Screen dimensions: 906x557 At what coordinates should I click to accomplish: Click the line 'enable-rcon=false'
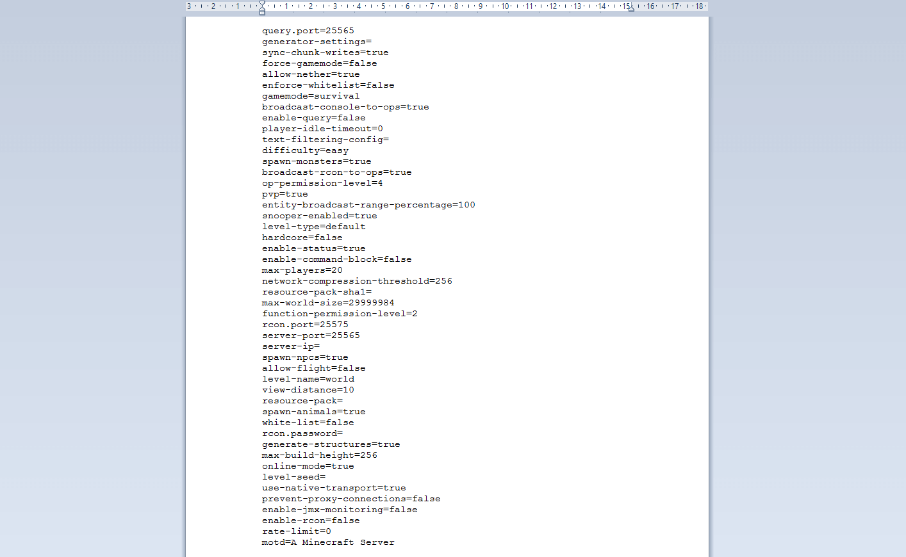point(311,521)
